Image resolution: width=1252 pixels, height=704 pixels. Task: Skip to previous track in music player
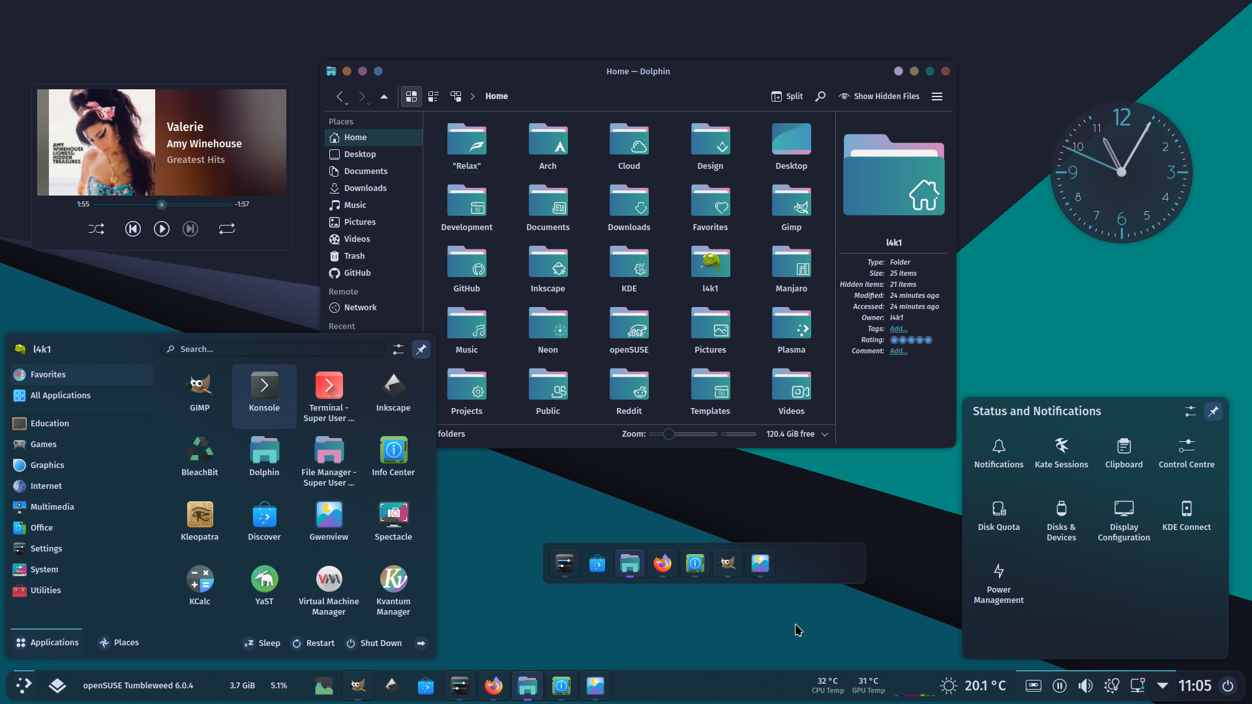click(x=132, y=229)
